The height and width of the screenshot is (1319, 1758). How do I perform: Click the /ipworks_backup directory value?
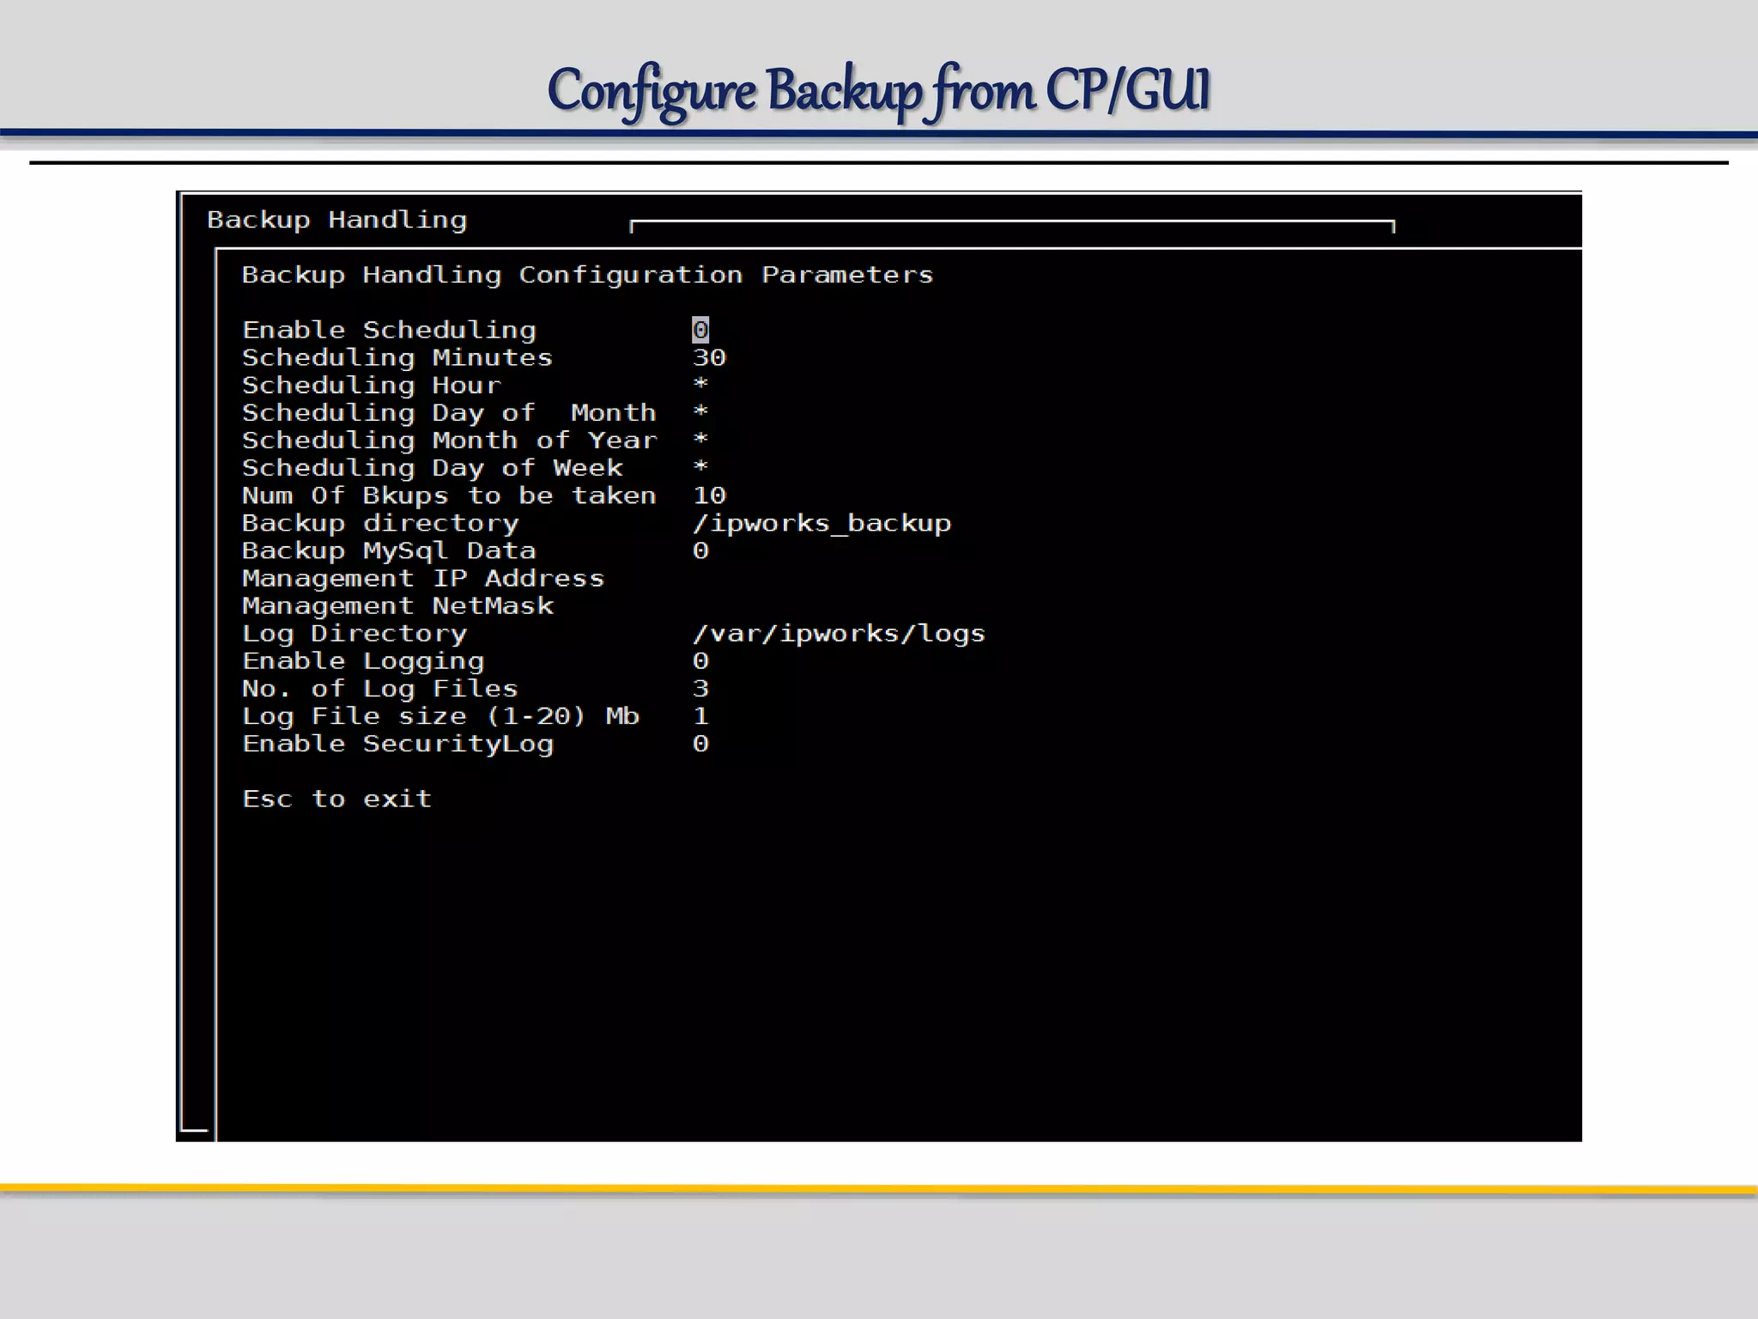point(821,524)
